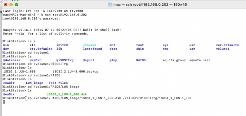Click the 'sbin' directory name

pyautogui.click(x=140, y=49)
